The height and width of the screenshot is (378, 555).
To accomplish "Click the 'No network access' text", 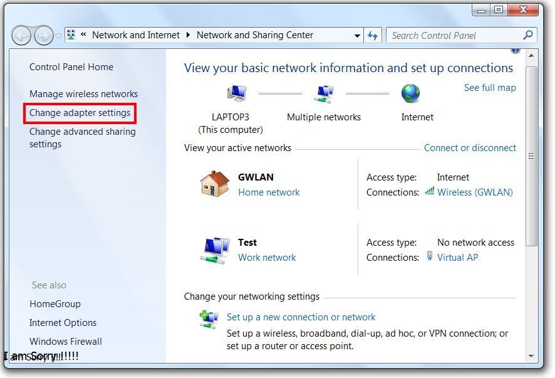I will [x=475, y=243].
